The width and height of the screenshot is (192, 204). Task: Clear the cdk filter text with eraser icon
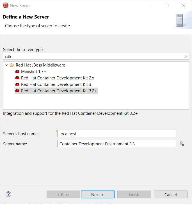[x=186, y=56]
